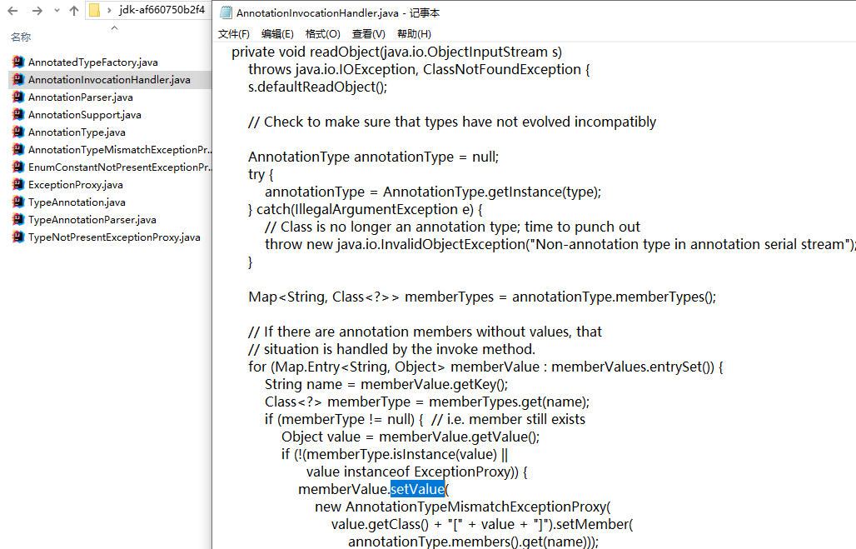Click the 'String name = memberValue.getKey();' line
Viewport: 856px width, 549px height.
coord(386,384)
